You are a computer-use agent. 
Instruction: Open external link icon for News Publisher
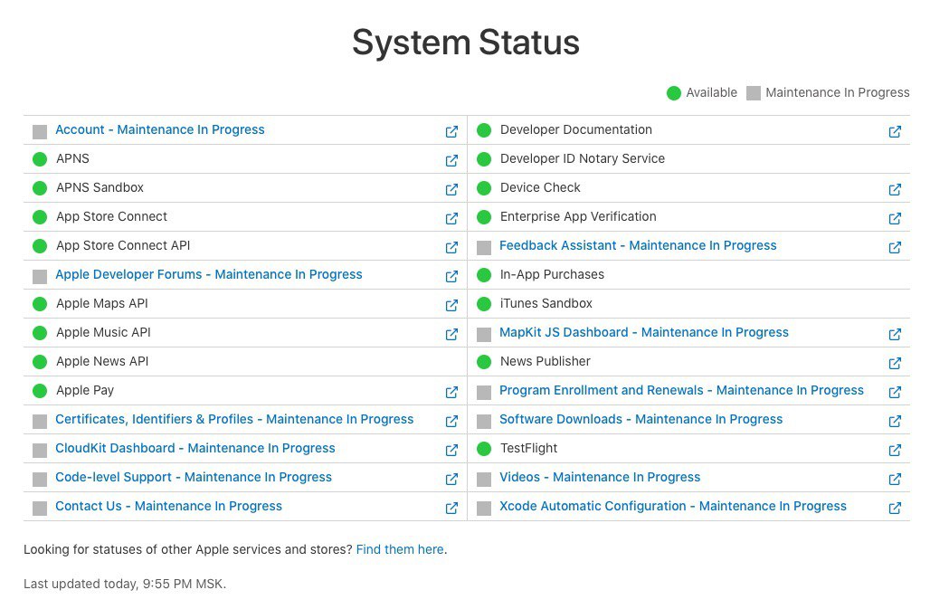[x=895, y=364]
